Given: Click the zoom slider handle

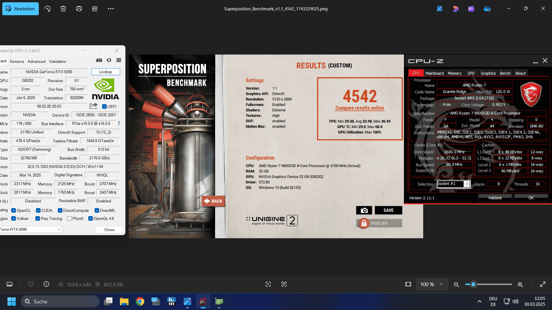Looking at the screenshot, I should coord(473,284).
